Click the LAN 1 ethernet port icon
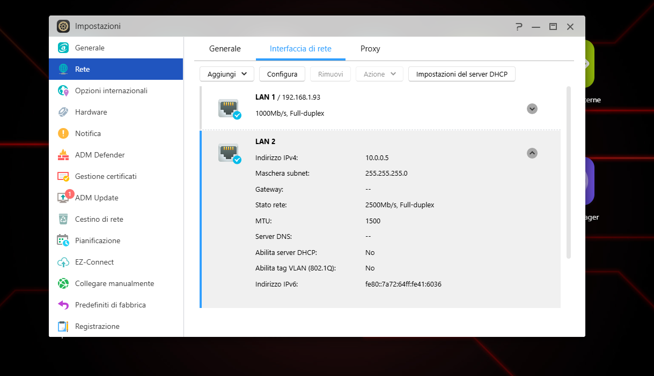The image size is (654, 376). pyautogui.click(x=229, y=109)
